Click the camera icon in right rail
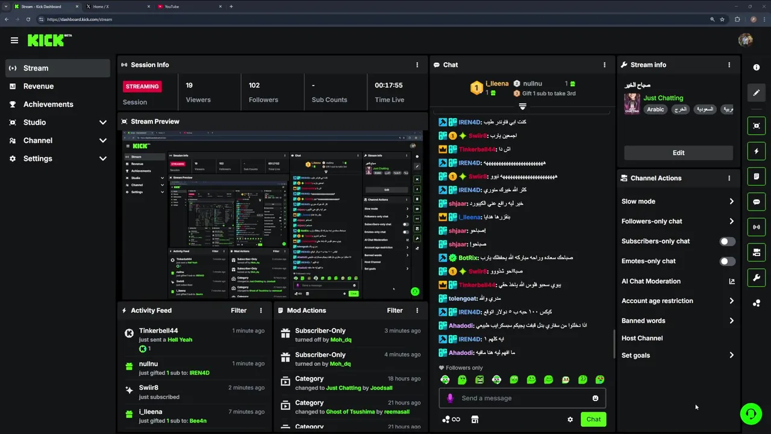Viewport: 771px width, 434px height. (757, 253)
